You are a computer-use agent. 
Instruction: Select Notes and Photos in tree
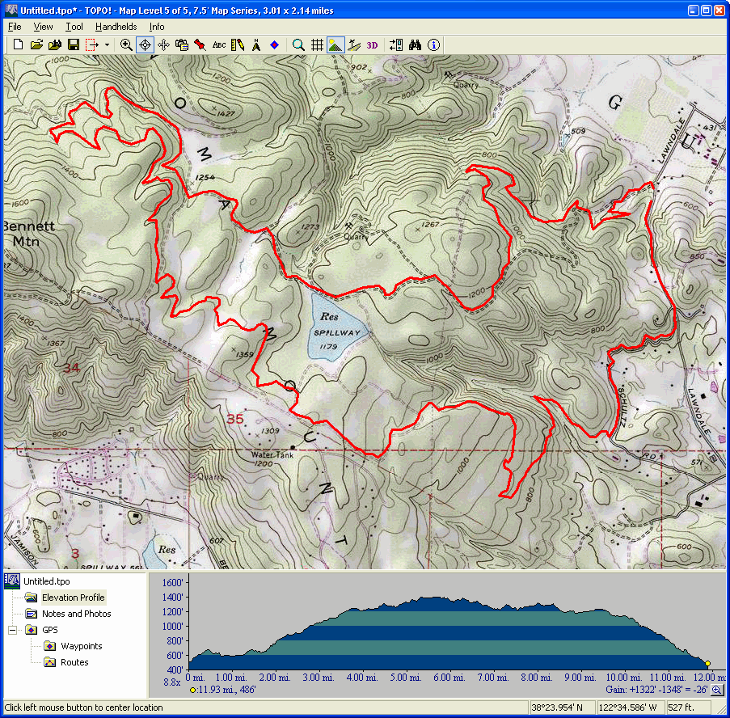[76, 614]
